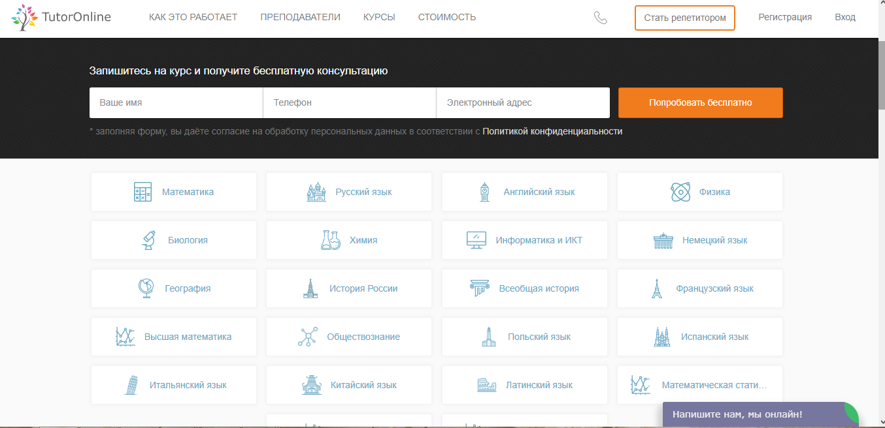Click the column icon for Всеобщая история
This screenshot has height=428, width=885.
480,288
